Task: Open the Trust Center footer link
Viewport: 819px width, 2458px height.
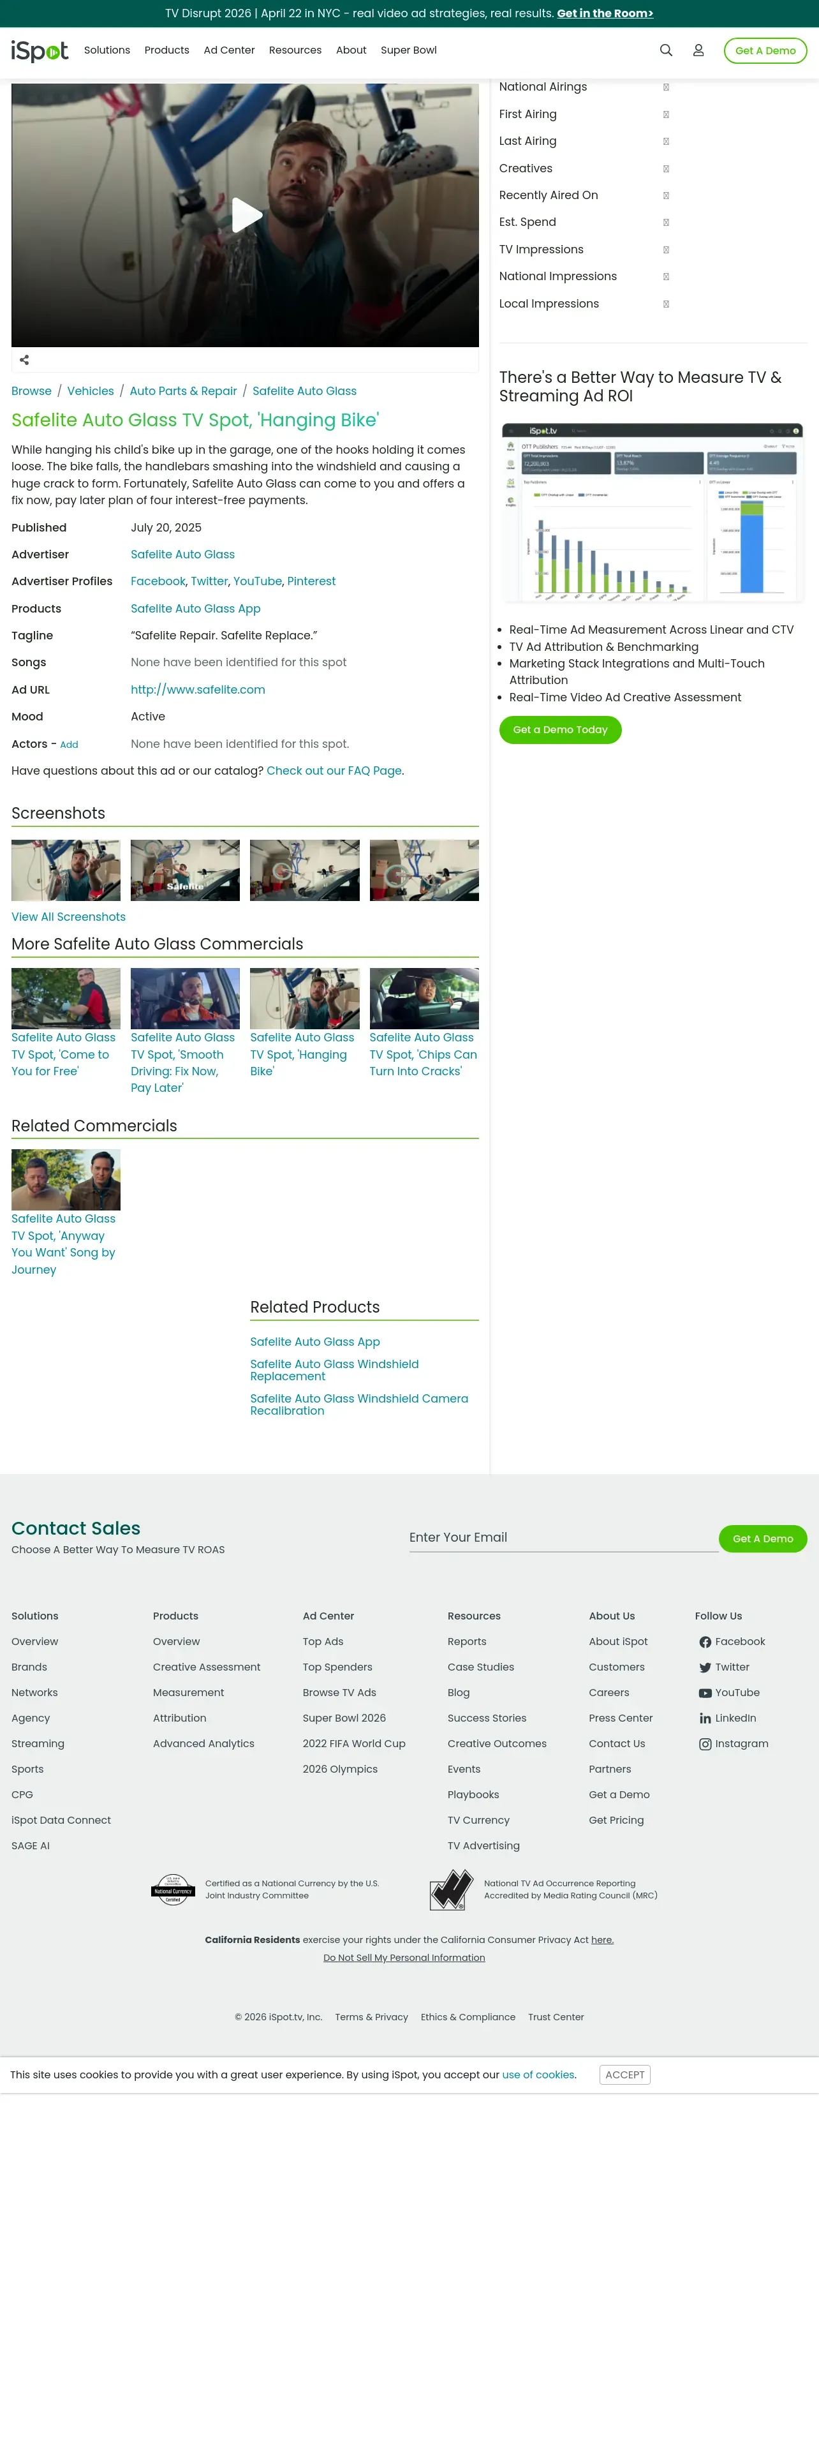Action: pos(556,2017)
